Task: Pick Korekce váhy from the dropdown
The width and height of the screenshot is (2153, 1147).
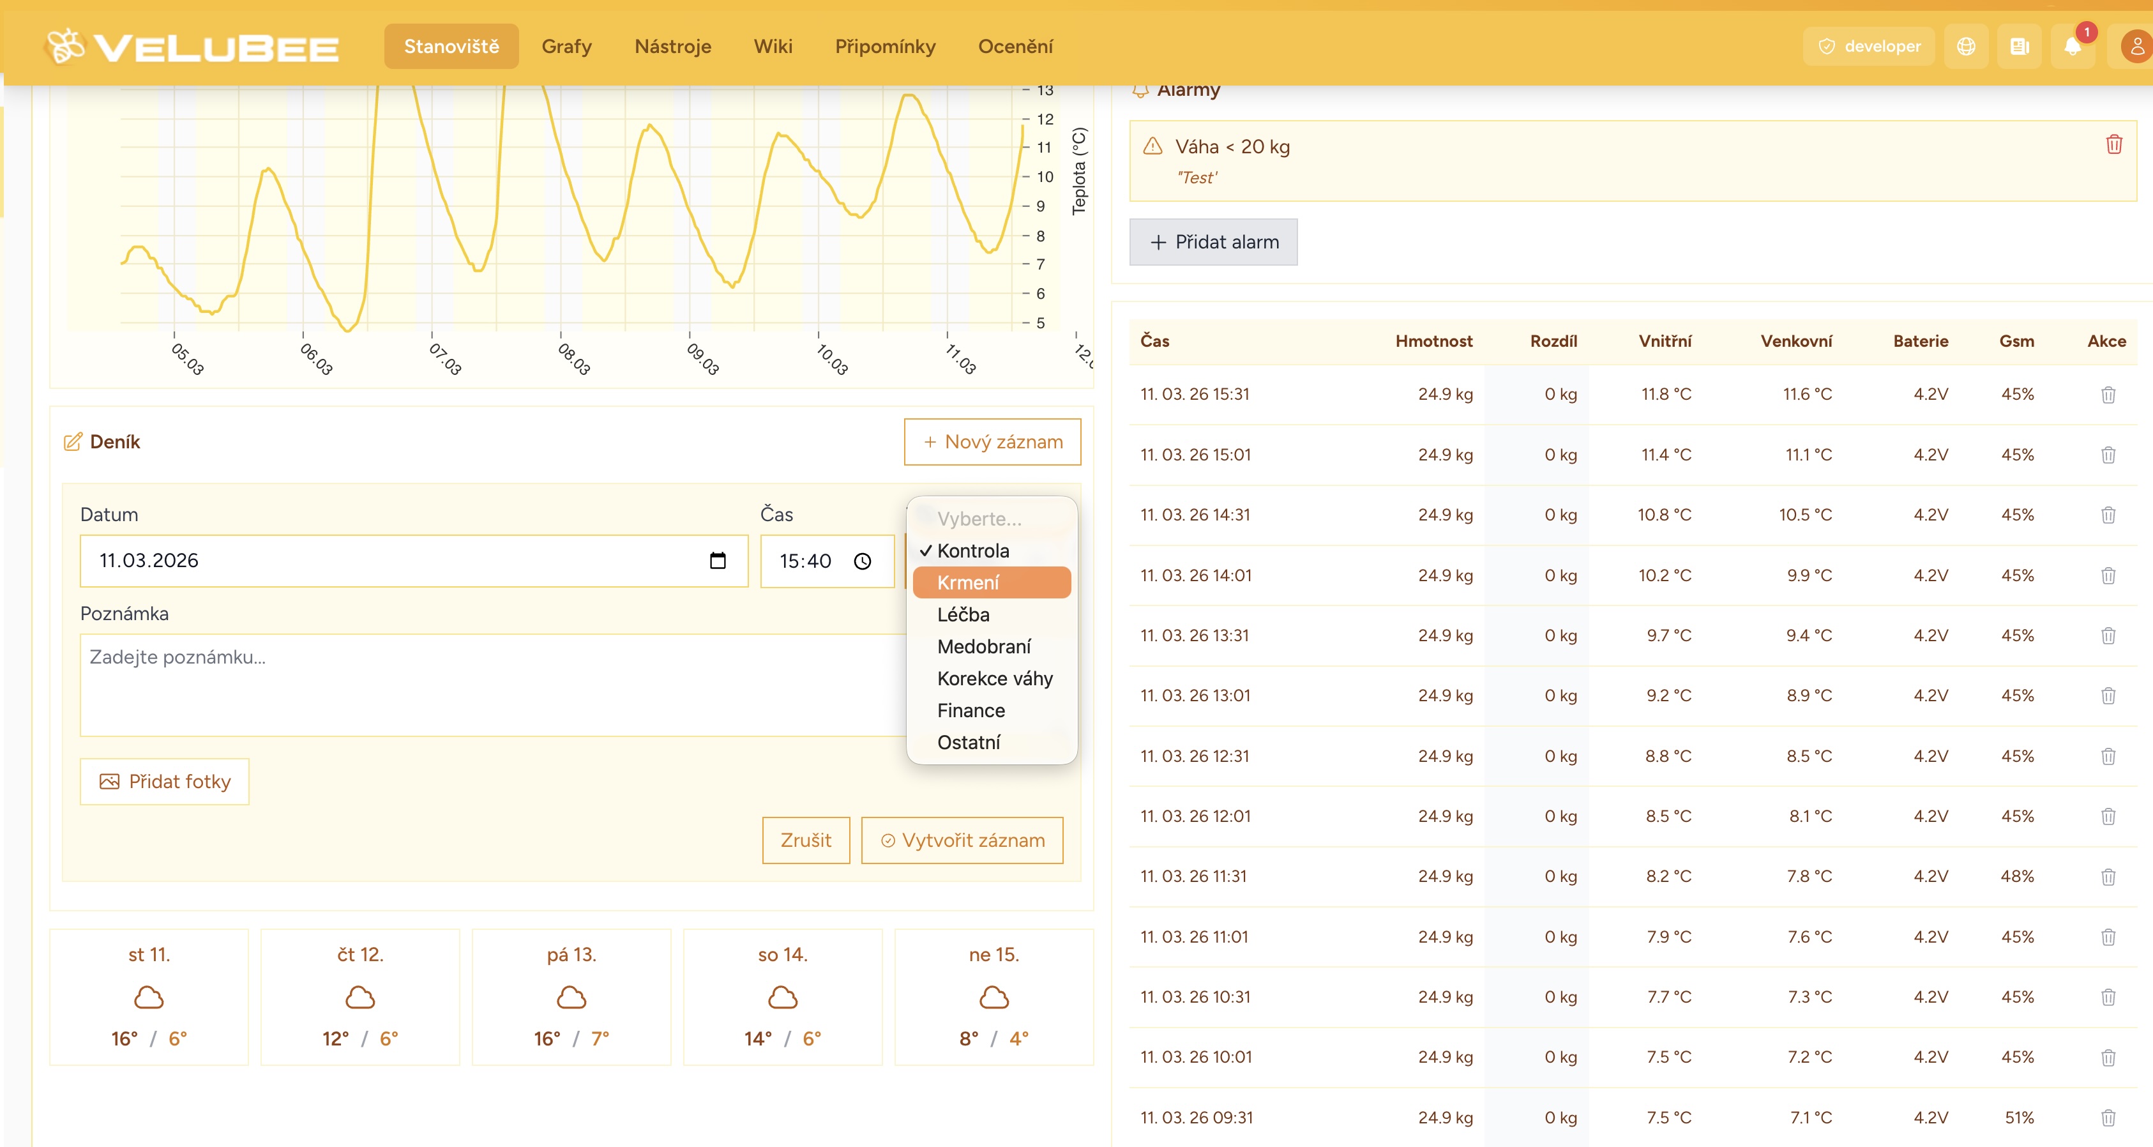Action: tap(993, 678)
